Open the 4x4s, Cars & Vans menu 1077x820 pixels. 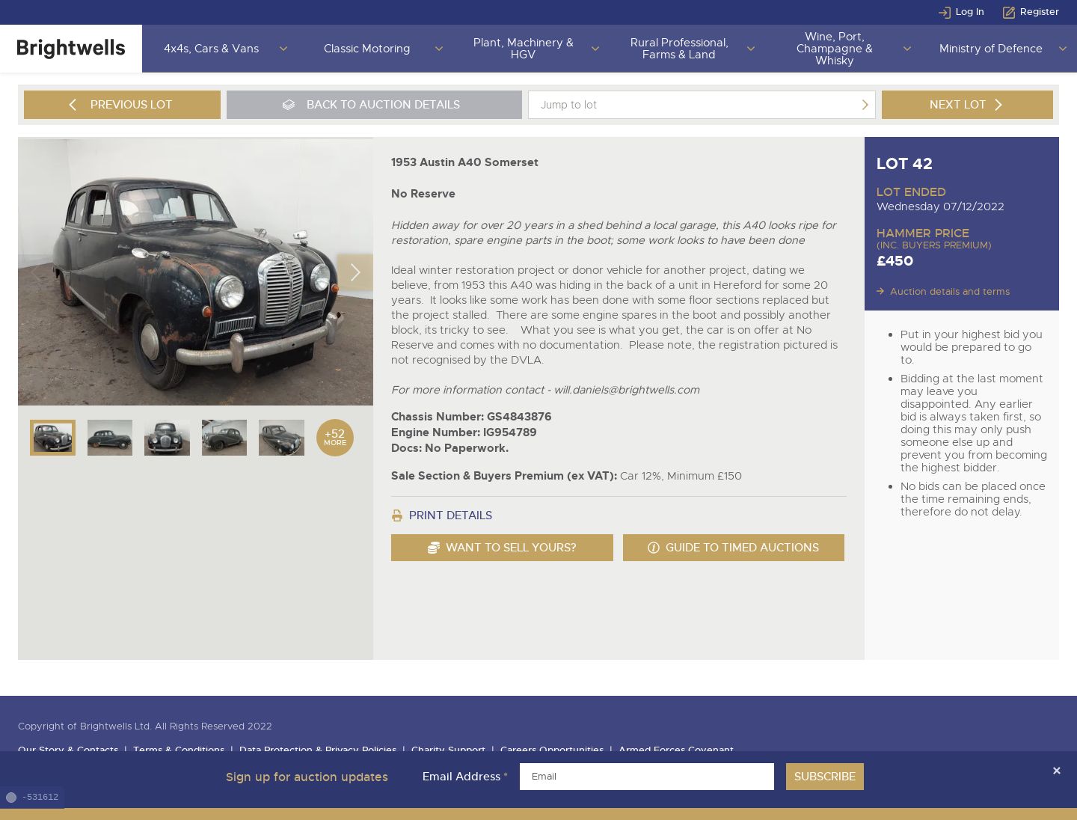[212, 49]
